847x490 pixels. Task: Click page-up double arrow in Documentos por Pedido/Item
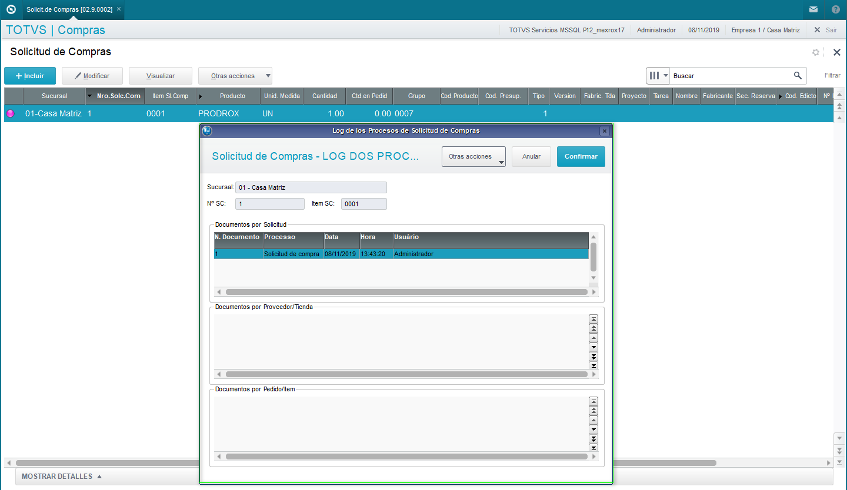tap(593, 410)
